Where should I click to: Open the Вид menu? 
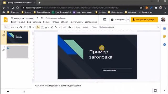click(29, 22)
